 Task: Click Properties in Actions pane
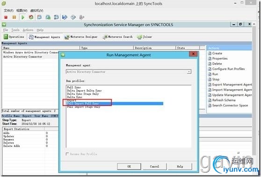coord(220,58)
